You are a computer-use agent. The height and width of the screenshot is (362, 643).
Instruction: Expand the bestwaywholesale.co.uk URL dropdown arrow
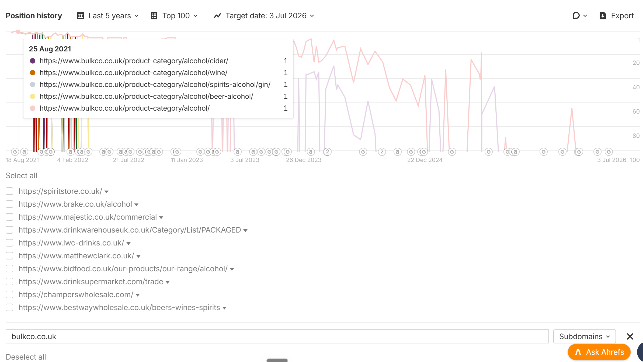224,308
